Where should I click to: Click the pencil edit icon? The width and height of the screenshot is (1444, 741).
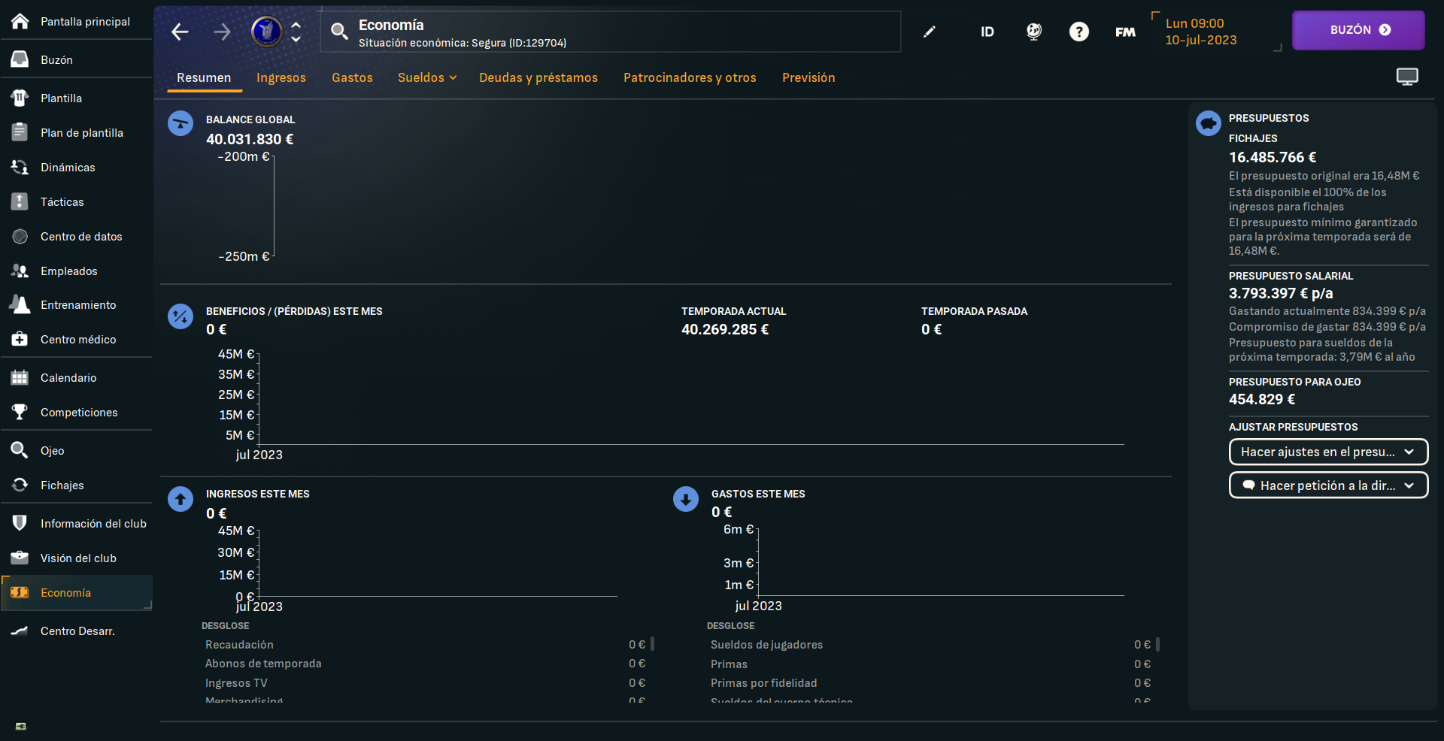pos(930,32)
